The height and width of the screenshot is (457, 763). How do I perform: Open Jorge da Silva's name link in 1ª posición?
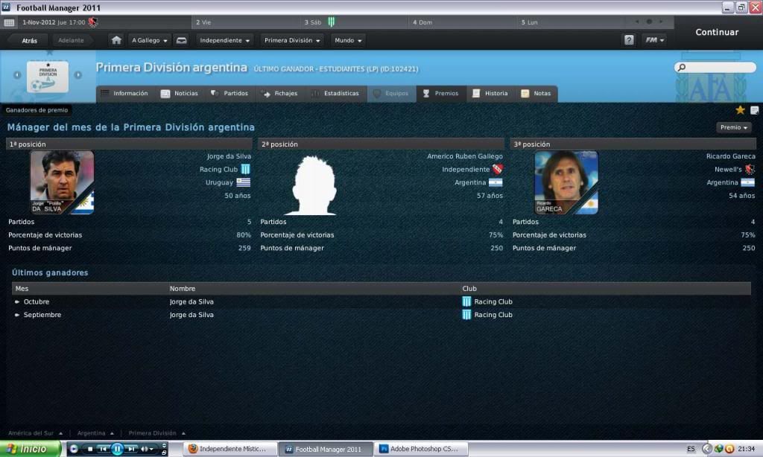229,156
